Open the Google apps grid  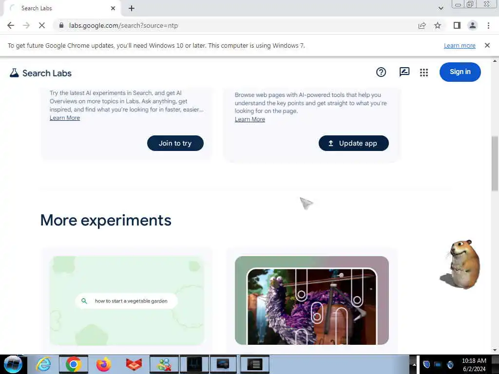pyautogui.click(x=424, y=73)
